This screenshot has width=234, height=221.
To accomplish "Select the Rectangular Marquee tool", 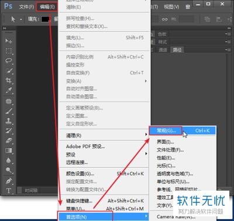I will pos(9,51).
